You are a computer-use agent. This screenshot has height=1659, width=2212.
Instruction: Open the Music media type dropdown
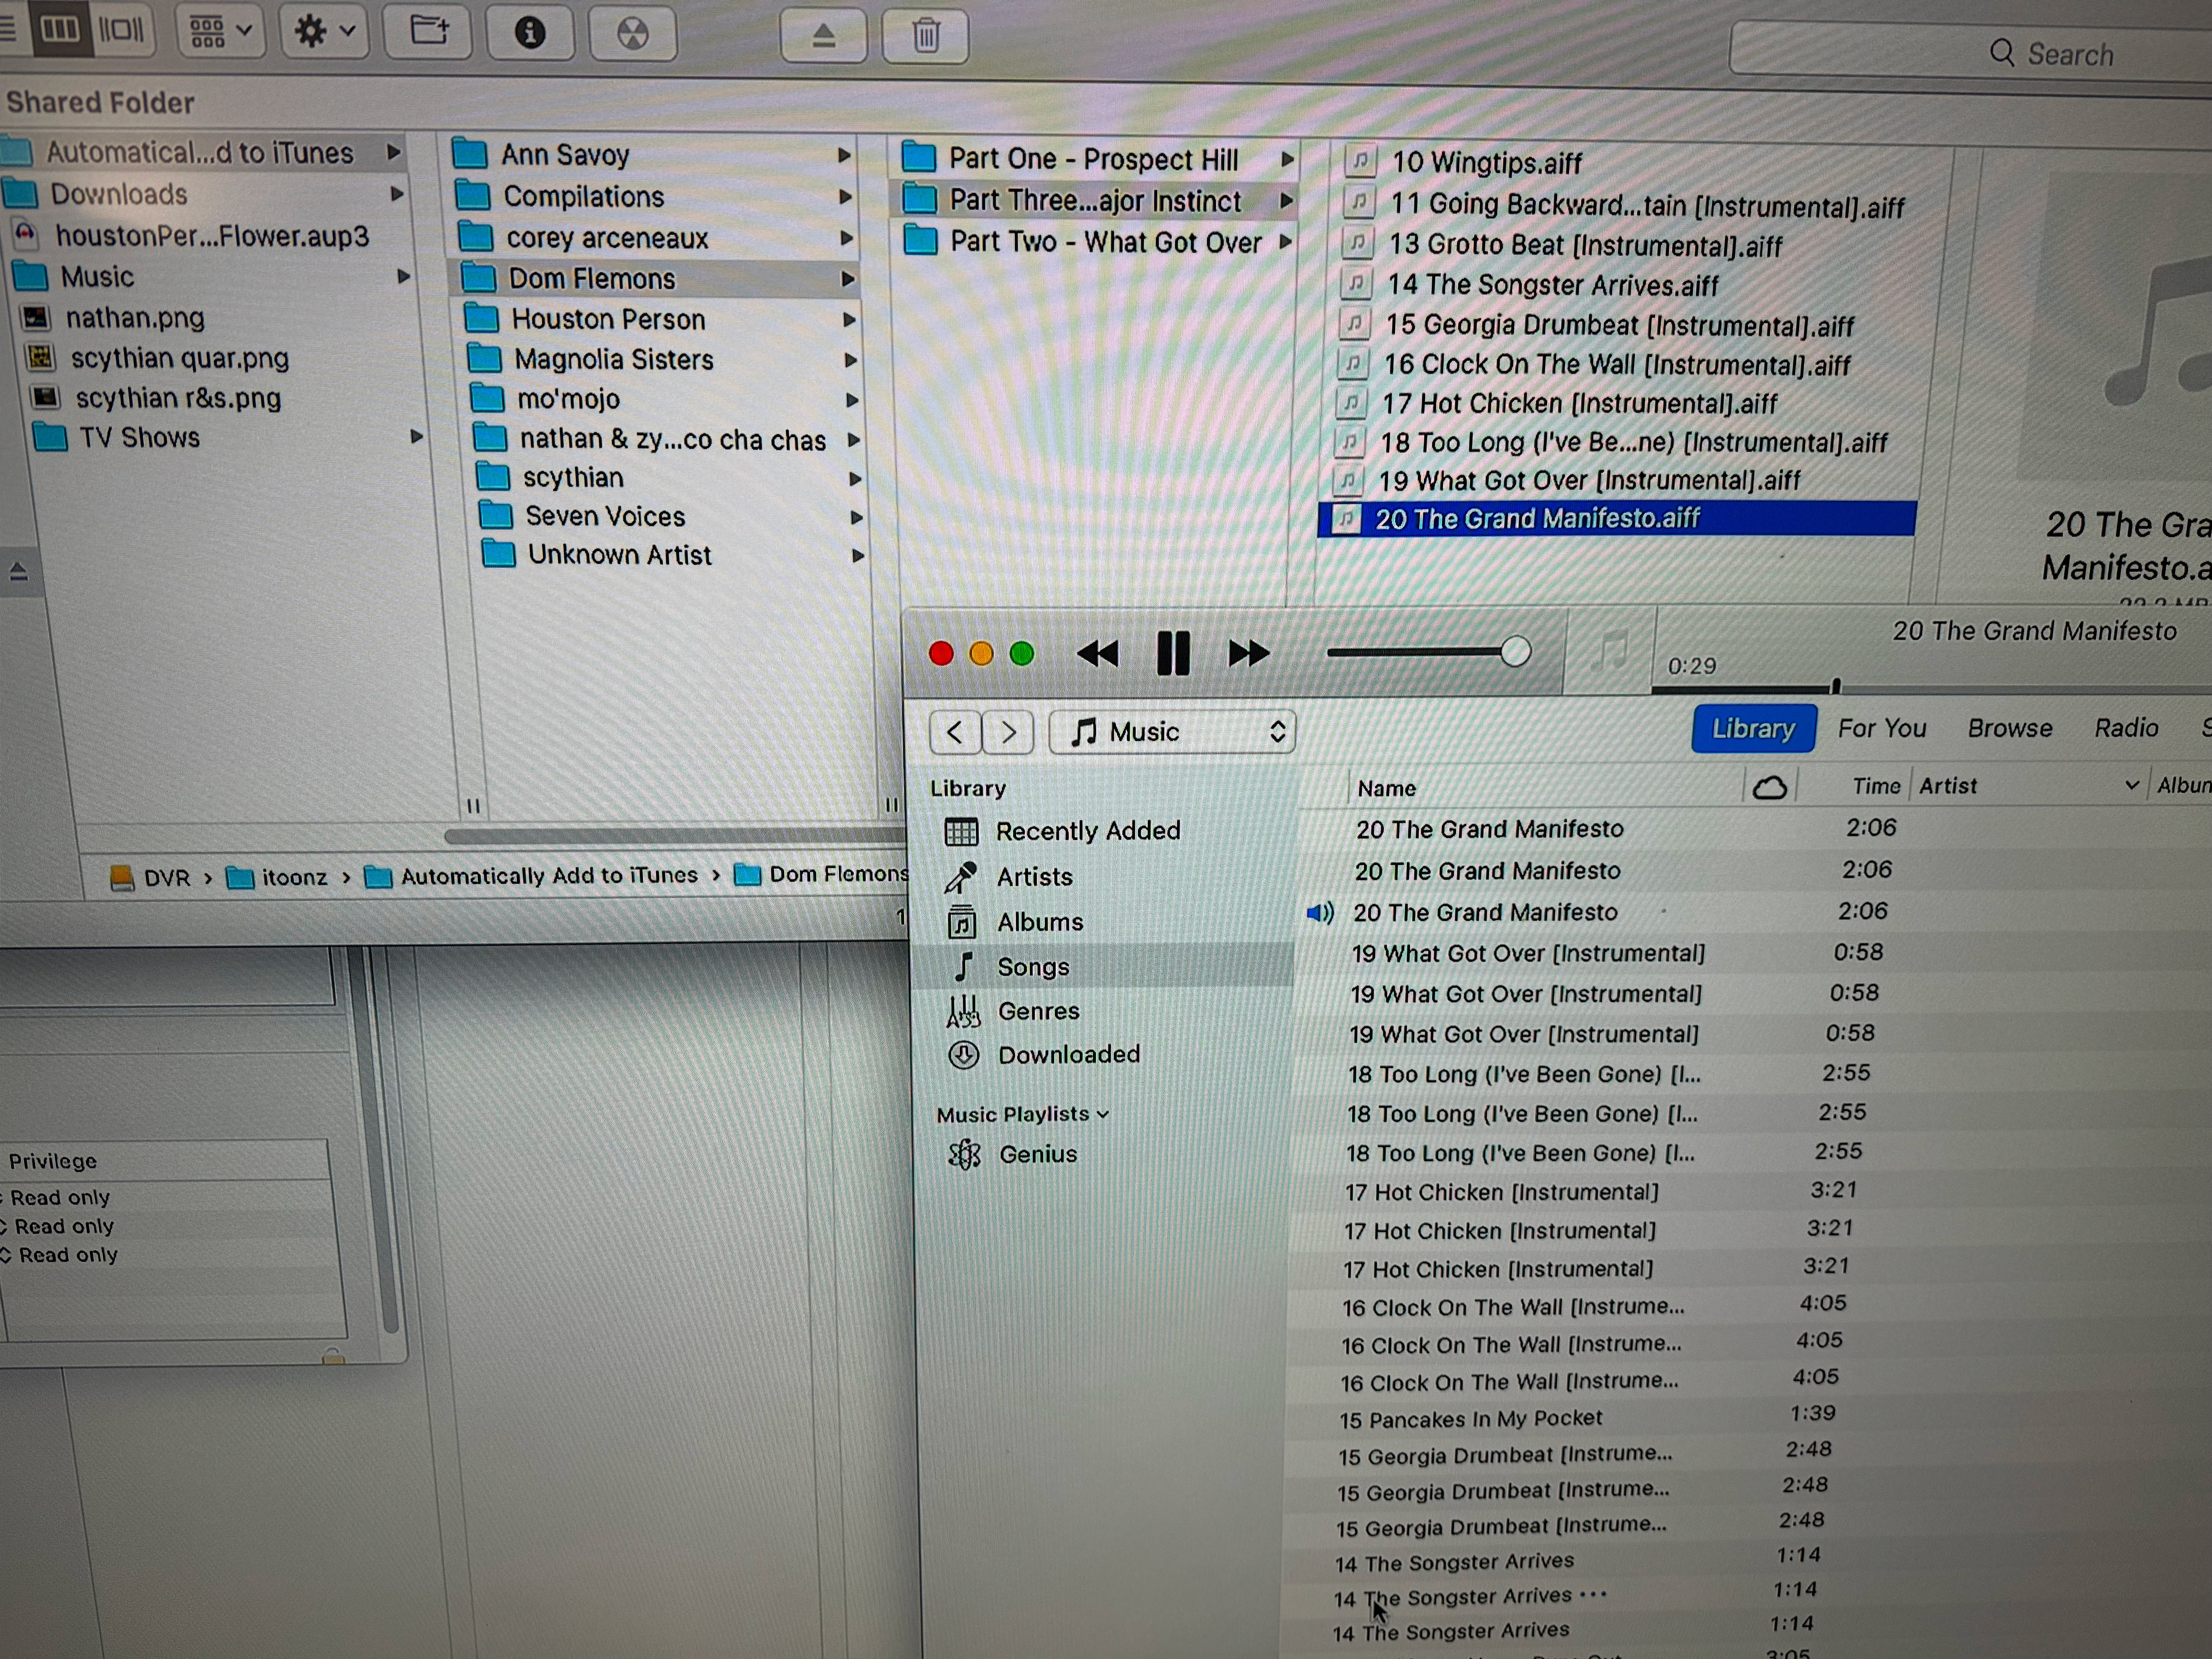tap(1172, 732)
